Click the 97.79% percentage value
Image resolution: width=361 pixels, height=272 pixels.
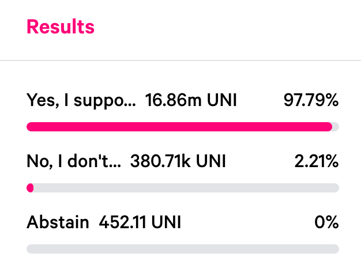[311, 100]
